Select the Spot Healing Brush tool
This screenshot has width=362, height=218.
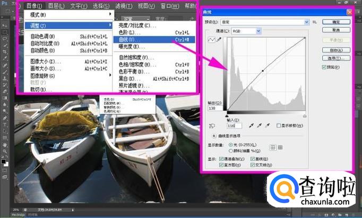(5, 65)
